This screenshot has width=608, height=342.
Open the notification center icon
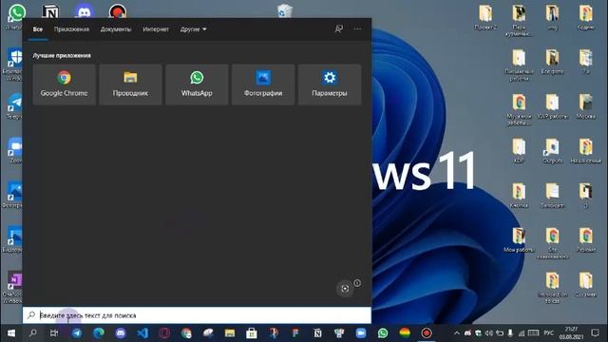point(596,333)
